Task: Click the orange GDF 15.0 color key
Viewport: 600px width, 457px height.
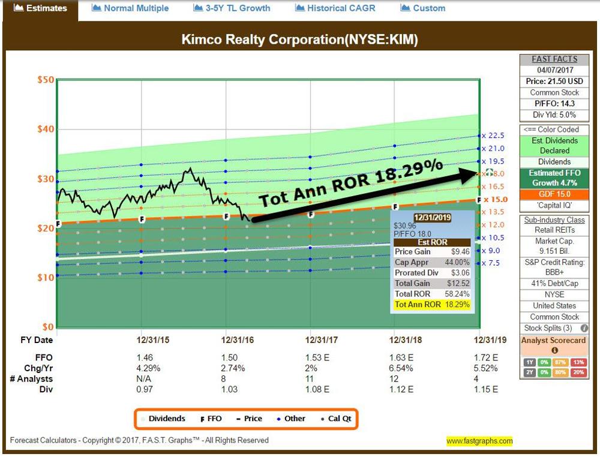Action: (x=554, y=194)
